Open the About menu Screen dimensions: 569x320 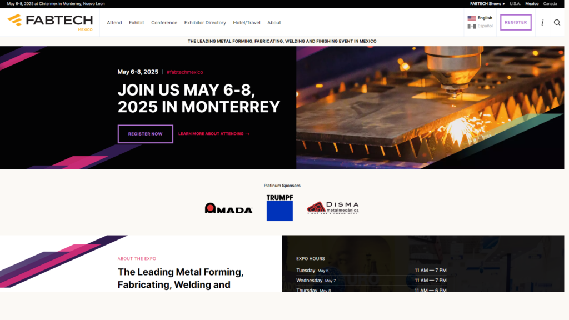(x=274, y=22)
